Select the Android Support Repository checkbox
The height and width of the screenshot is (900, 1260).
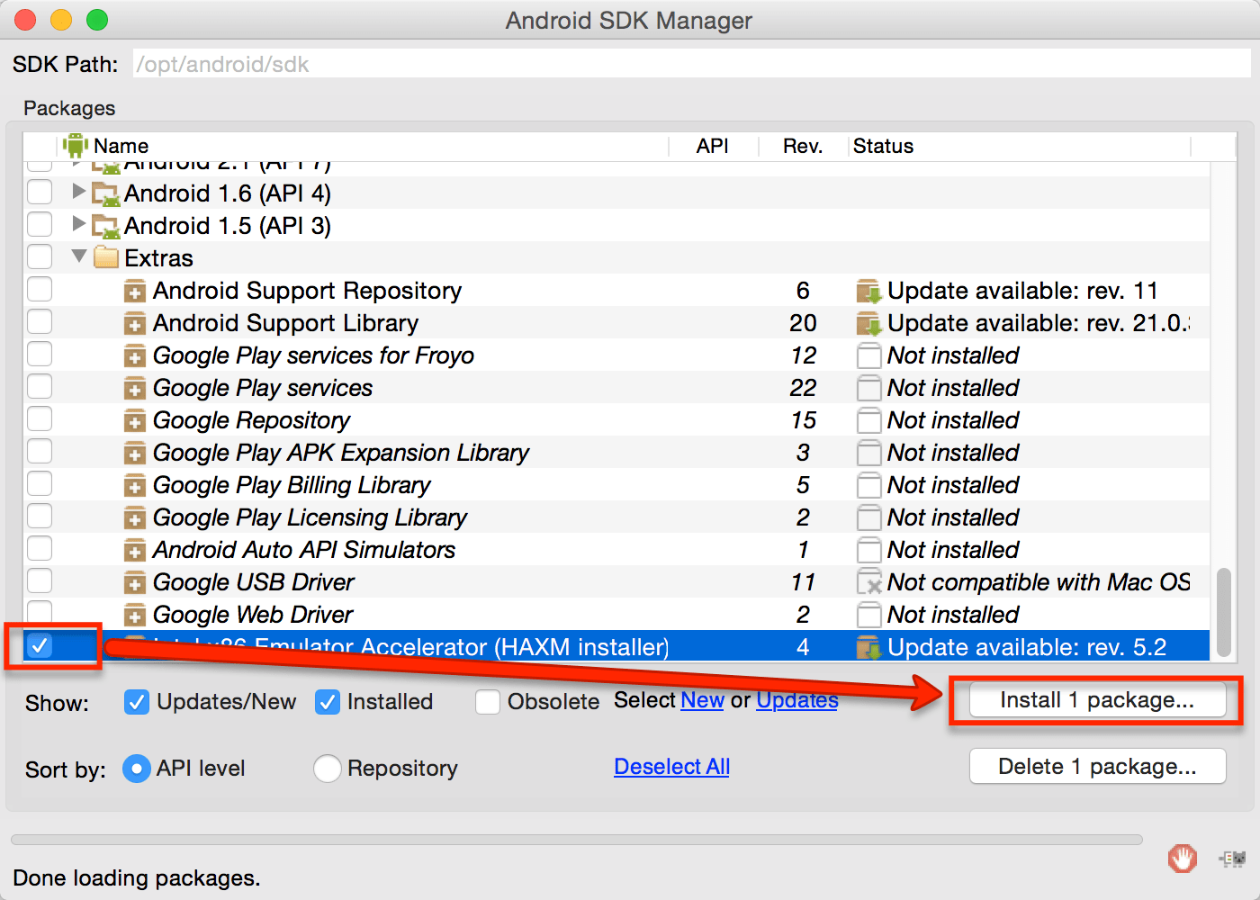40,290
